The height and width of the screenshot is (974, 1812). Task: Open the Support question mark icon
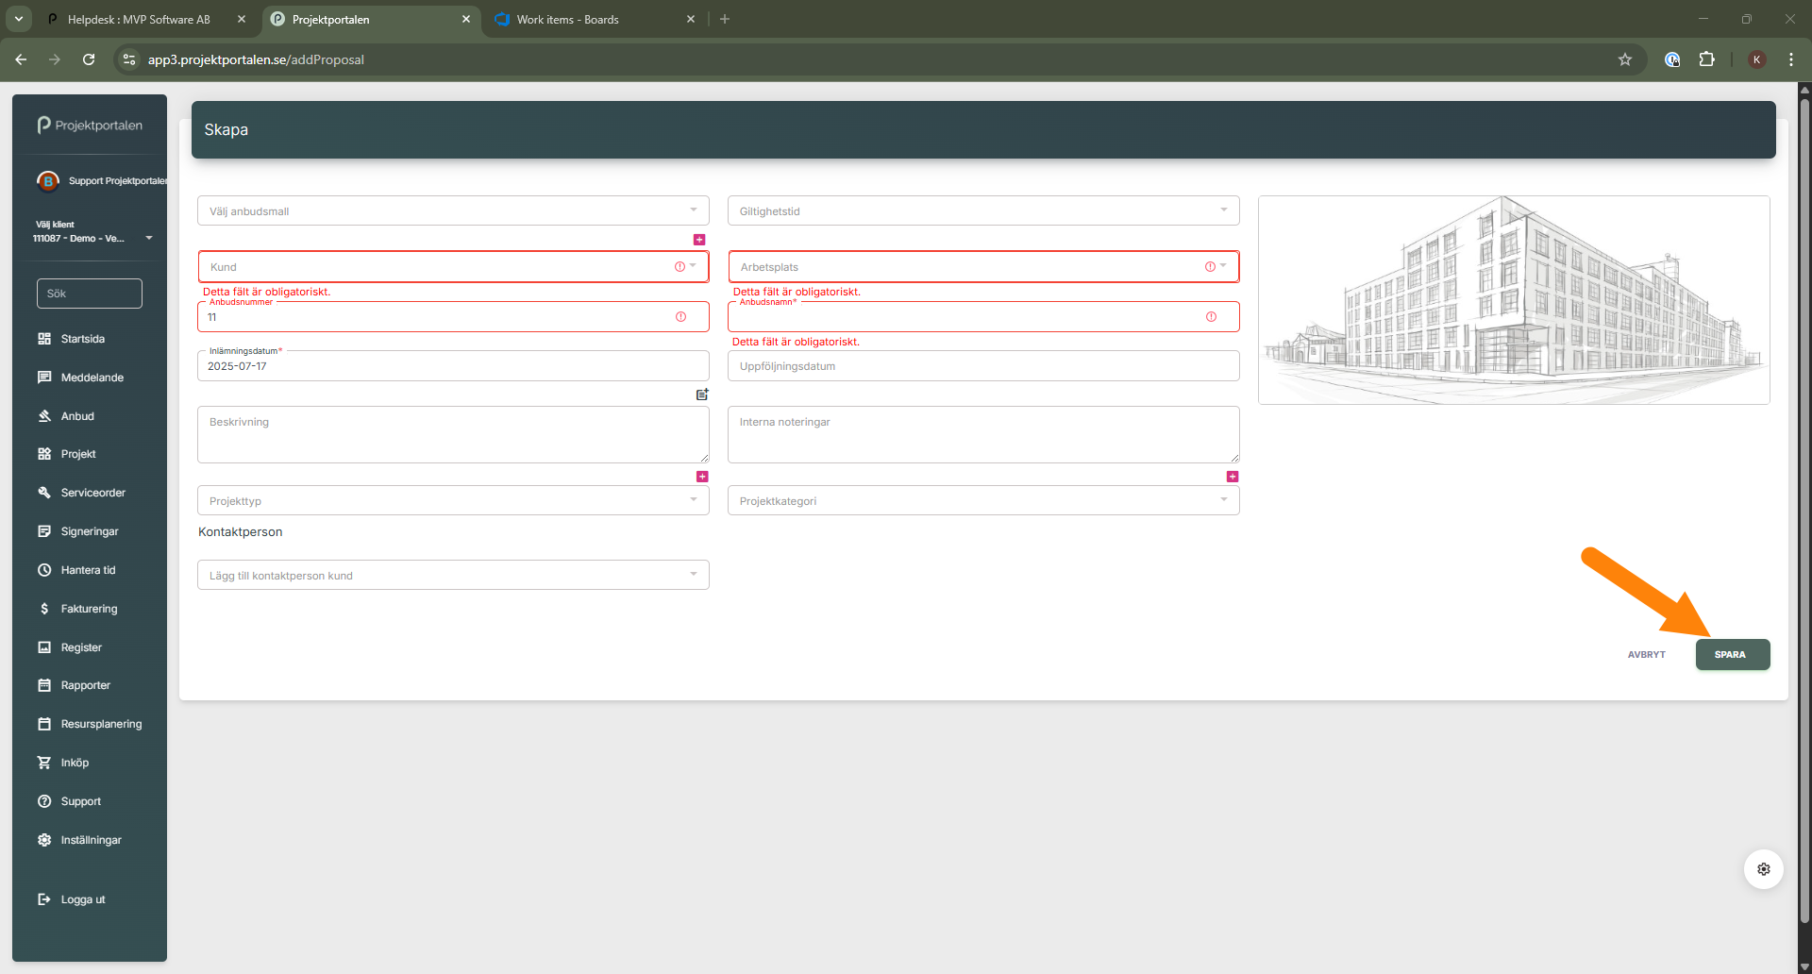(44, 801)
